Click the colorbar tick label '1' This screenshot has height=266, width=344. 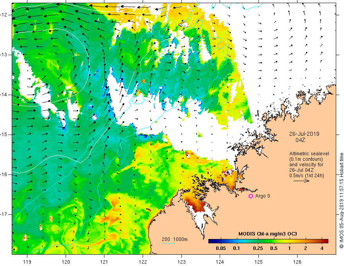[289, 248]
